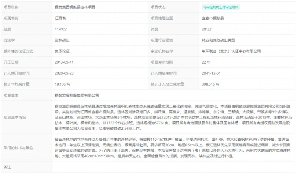Click the 待审定机构上传审定附件 status tag
296x173 pixels.
tap(221, 7)
